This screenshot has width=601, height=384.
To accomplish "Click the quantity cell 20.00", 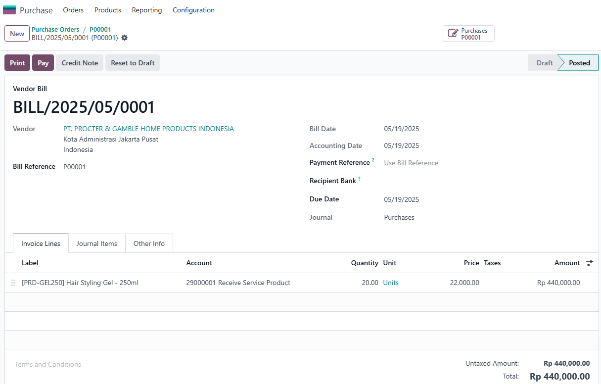I will tap(370, 283).
